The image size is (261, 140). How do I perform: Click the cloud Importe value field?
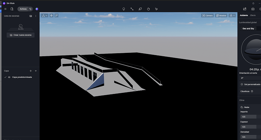click(249, 117)
